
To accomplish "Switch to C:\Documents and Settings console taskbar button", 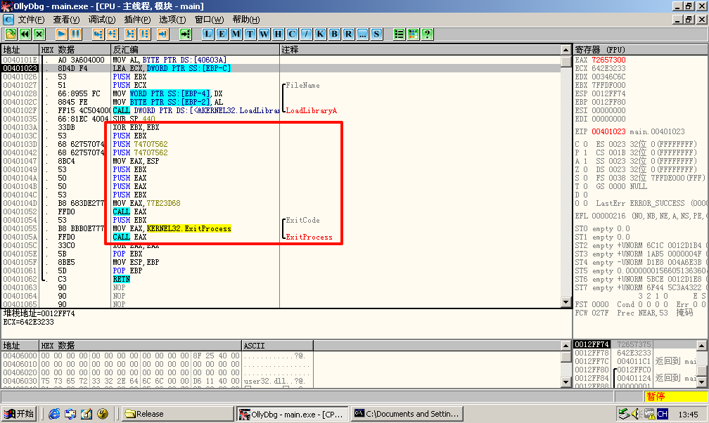I will tap(407, 413).
